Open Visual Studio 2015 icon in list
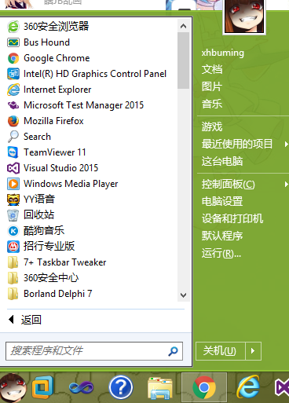289x403 pixels. 13,168
